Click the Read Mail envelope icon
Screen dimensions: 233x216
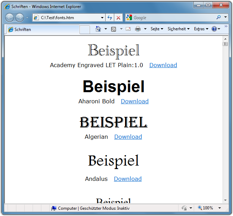coord(128,29)
